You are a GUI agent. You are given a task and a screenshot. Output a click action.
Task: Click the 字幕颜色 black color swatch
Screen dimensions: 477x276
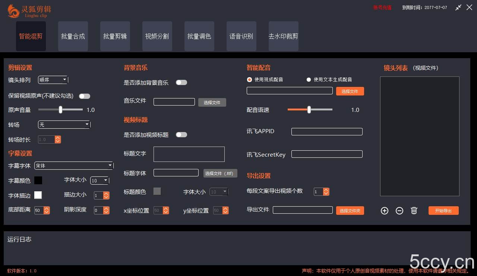point(38,180)
